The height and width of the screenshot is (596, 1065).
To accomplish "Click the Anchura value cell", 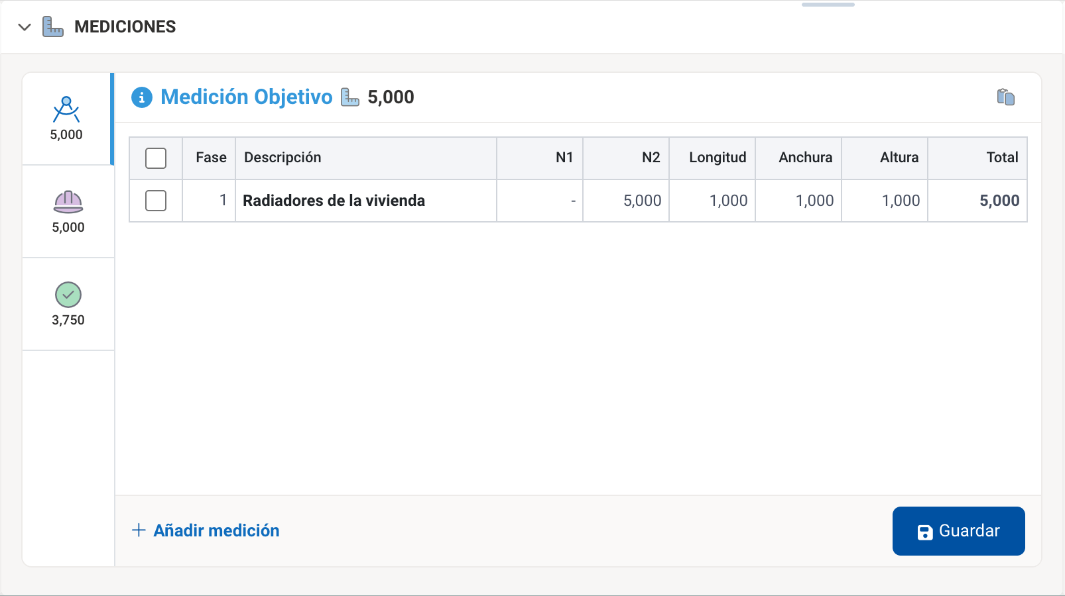I will tap(799, 201).
